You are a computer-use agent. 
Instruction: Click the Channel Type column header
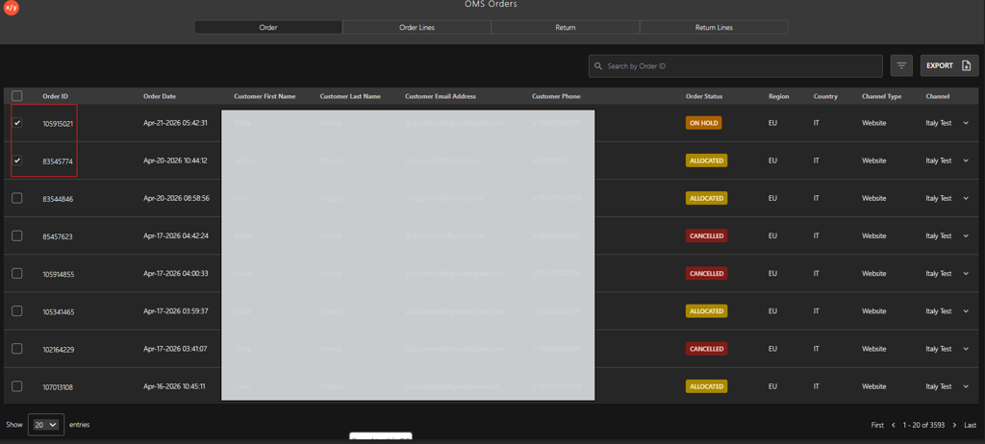pyautogui.click(x=881, y=96)
